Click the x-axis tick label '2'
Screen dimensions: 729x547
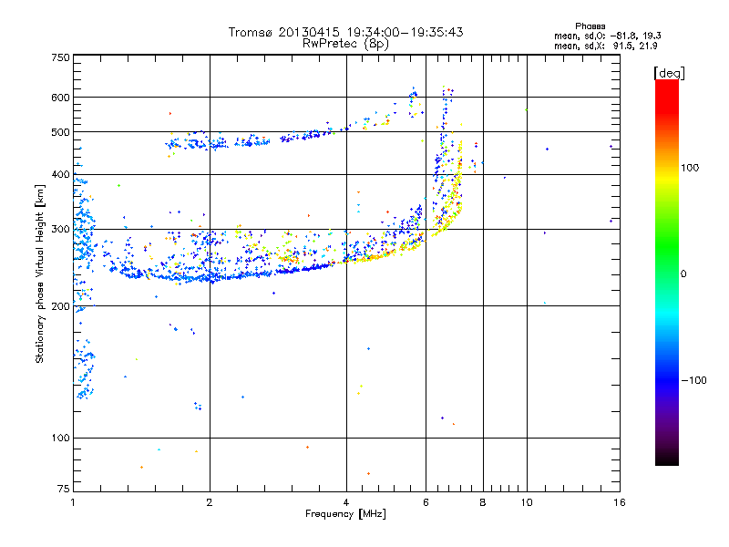pos(210,502)
